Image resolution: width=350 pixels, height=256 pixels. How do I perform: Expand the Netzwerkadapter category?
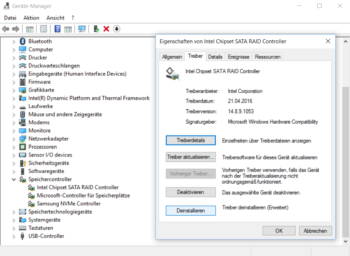tap(14, 139)
